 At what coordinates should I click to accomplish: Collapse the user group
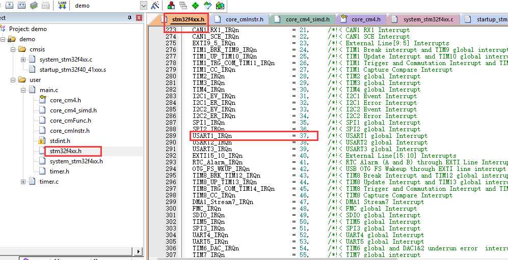pos(13,80)
